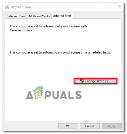127x134 pixels.
Task: Click the gray letter A of Appuals logo
Action: coord(30,95)
